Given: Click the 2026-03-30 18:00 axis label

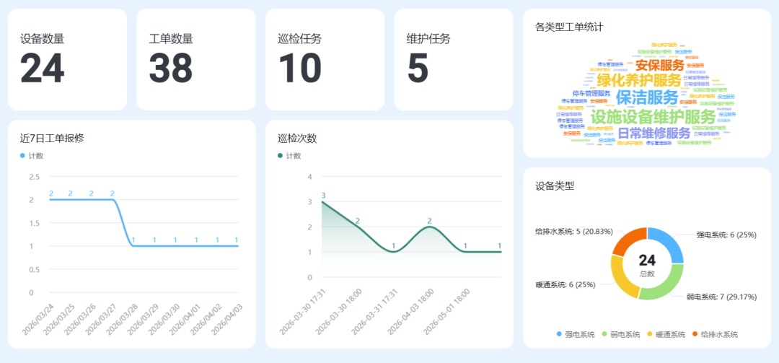Looking at the screenshot, I should click(339, 310).
